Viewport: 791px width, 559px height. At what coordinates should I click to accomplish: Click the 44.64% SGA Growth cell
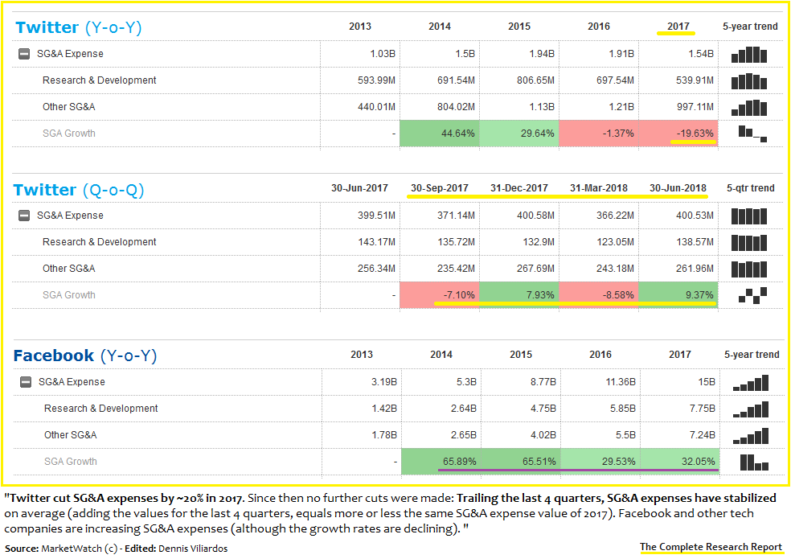coord(440,134)
